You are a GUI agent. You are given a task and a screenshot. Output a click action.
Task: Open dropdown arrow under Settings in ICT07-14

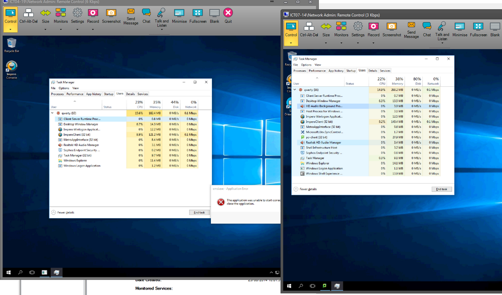pyautogui.click(x=357, y=43)
